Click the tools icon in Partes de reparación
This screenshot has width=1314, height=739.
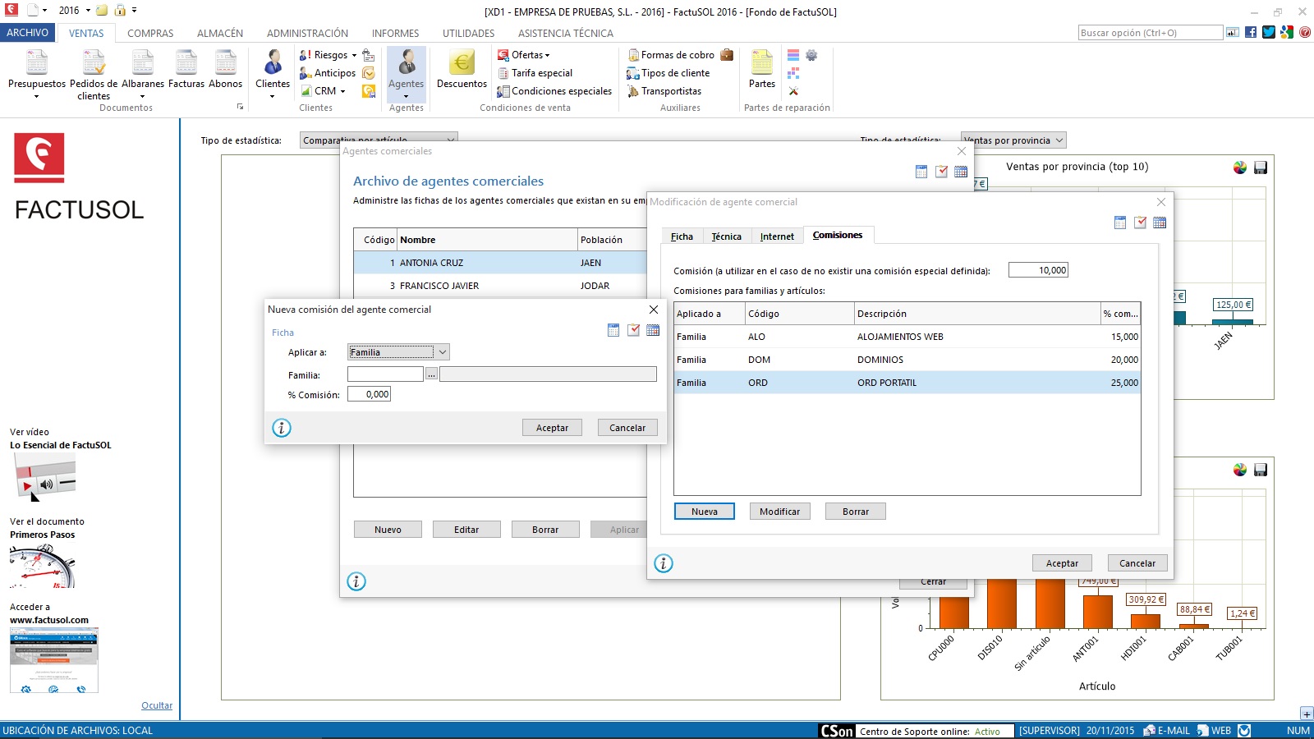pos(793,91)
